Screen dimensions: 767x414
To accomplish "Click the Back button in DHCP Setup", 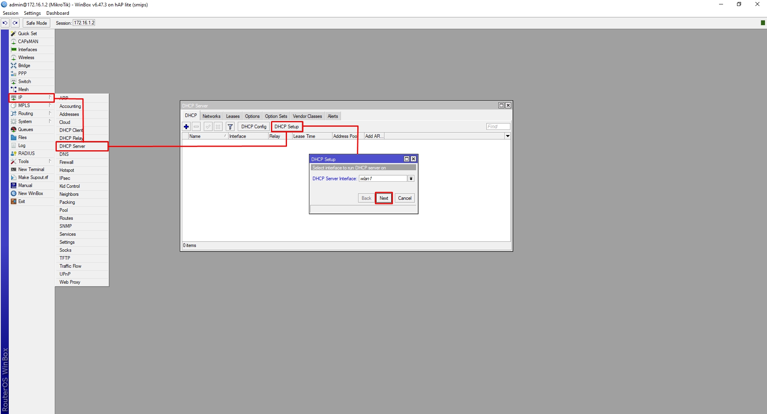I will click(367, 198).
